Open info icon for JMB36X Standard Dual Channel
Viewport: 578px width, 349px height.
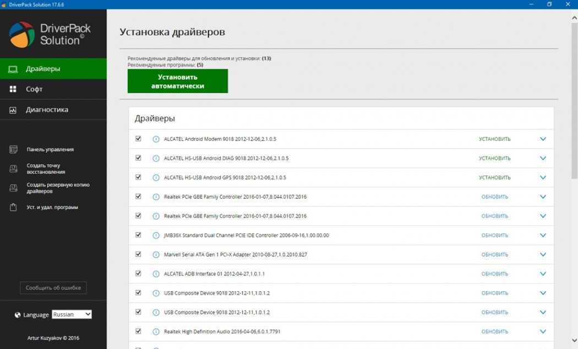pyautogui.click(x=156, y=235)
